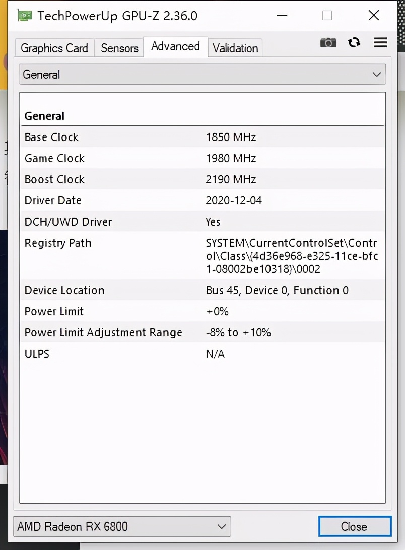Screen dimensions: 405x550
Task: Refresh GPU data via the refresh icon
Action: (354, 43)
